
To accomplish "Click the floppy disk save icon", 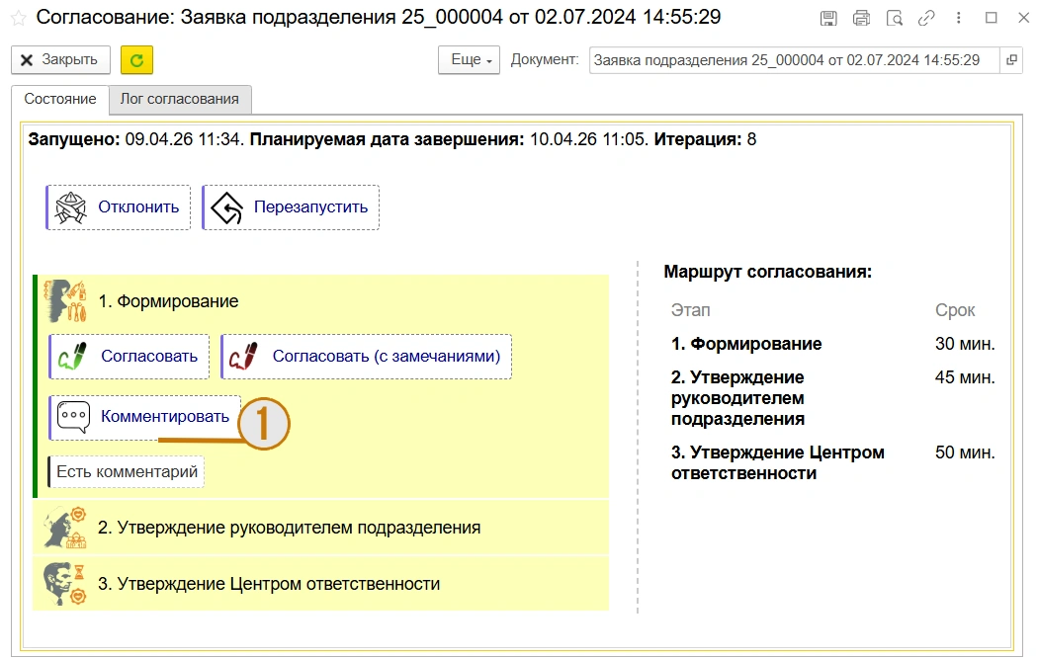I will [828, 19].
